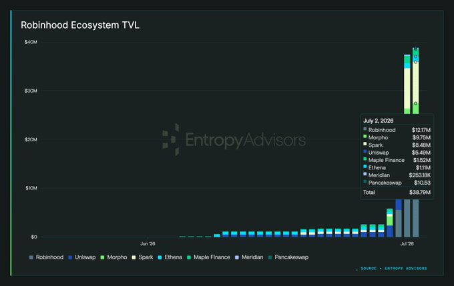Viewport: 454px width, 286px height.
Task: Select the Robinhood $12.17M tooltip row
Action: coord(397,130)
